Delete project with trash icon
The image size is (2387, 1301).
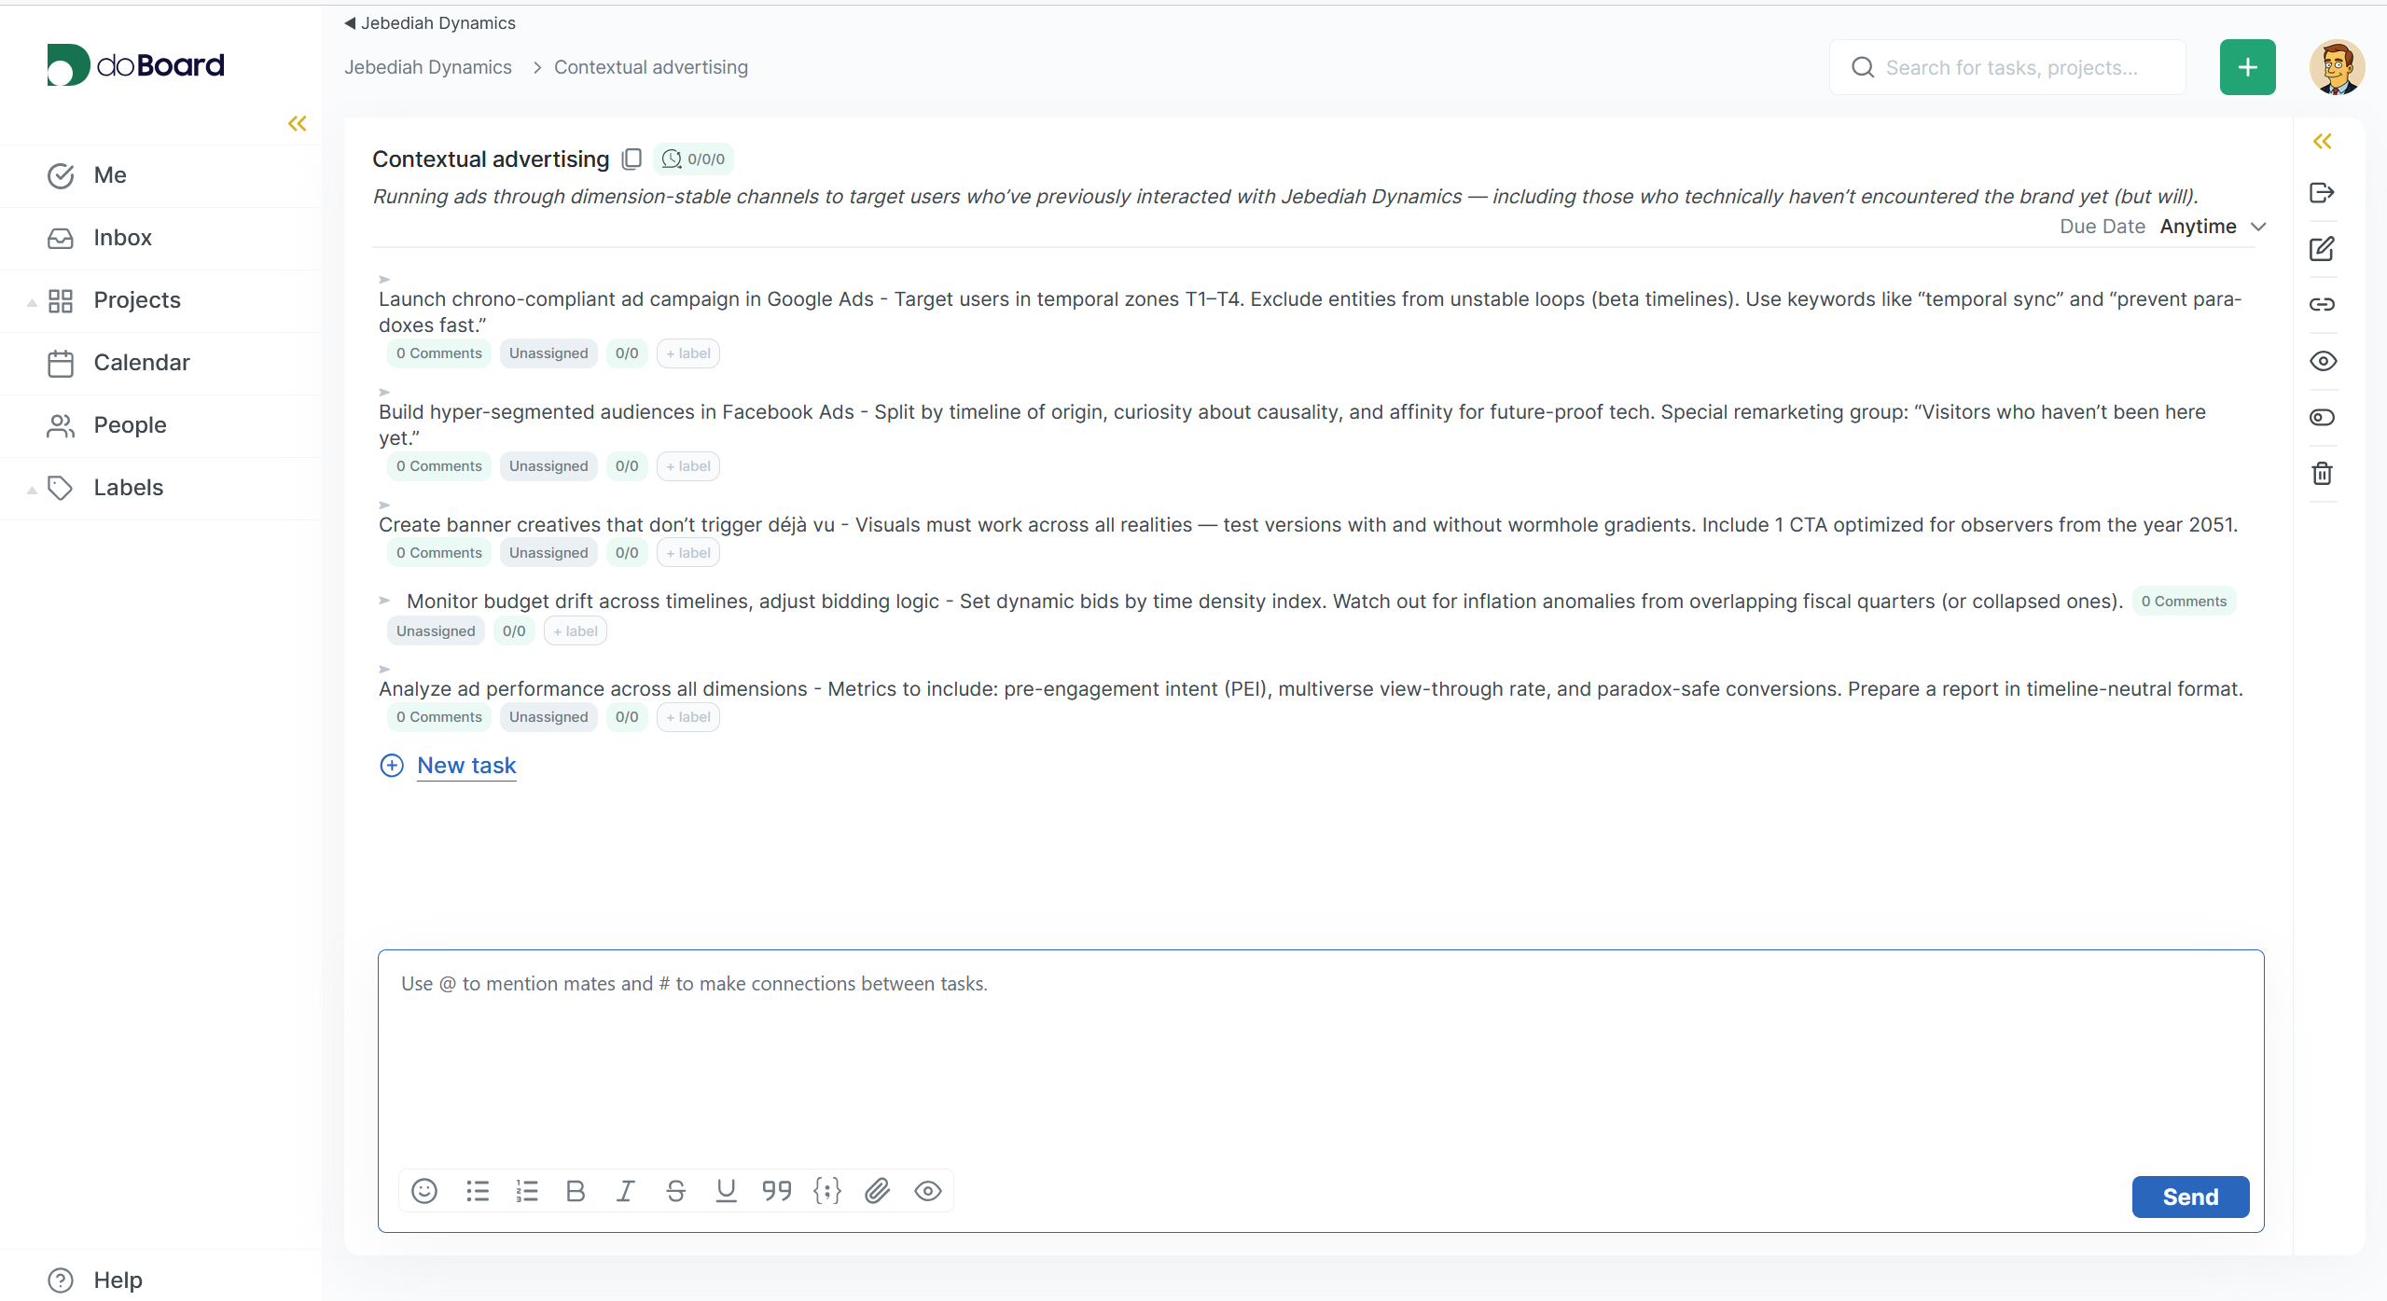(x=2322, y=474)
